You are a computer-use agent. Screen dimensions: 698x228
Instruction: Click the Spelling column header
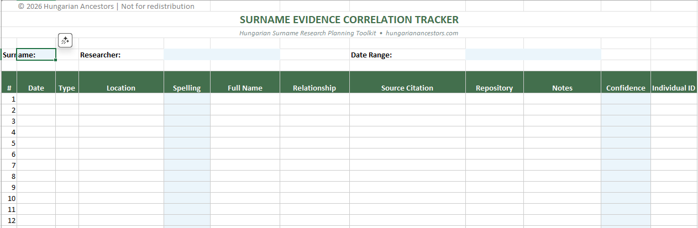click(187, 88)
